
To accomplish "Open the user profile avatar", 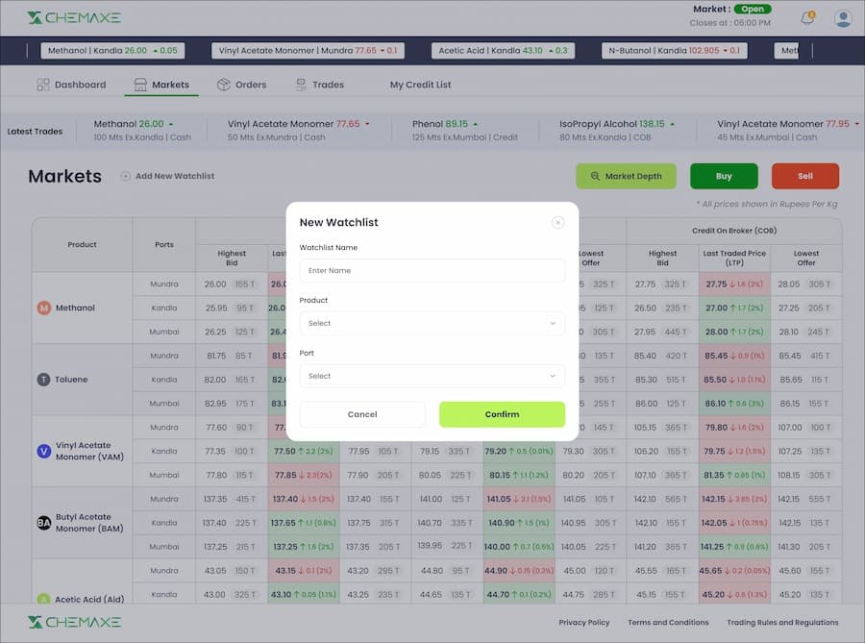I will point(843,18).
